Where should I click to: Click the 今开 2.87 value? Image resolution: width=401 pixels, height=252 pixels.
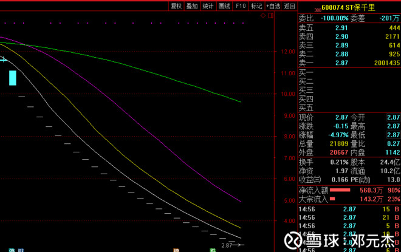393,117
